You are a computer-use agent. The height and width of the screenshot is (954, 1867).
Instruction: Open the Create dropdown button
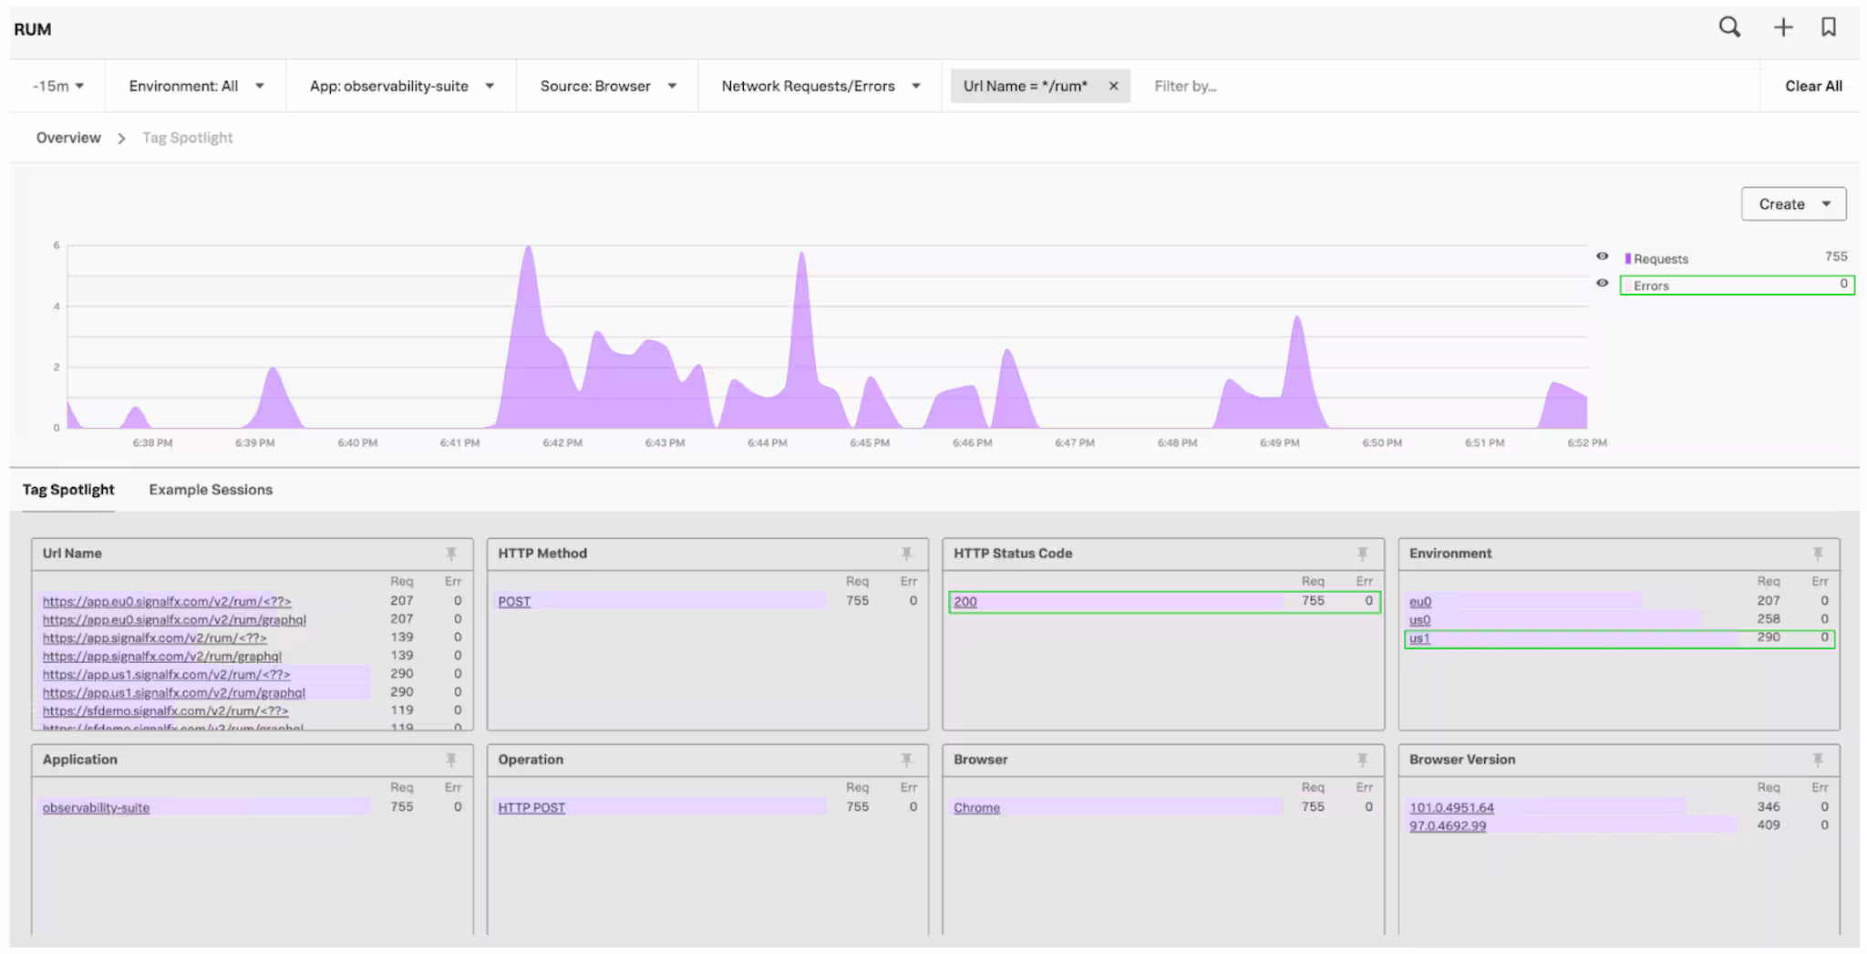(x=1793, y=203)
